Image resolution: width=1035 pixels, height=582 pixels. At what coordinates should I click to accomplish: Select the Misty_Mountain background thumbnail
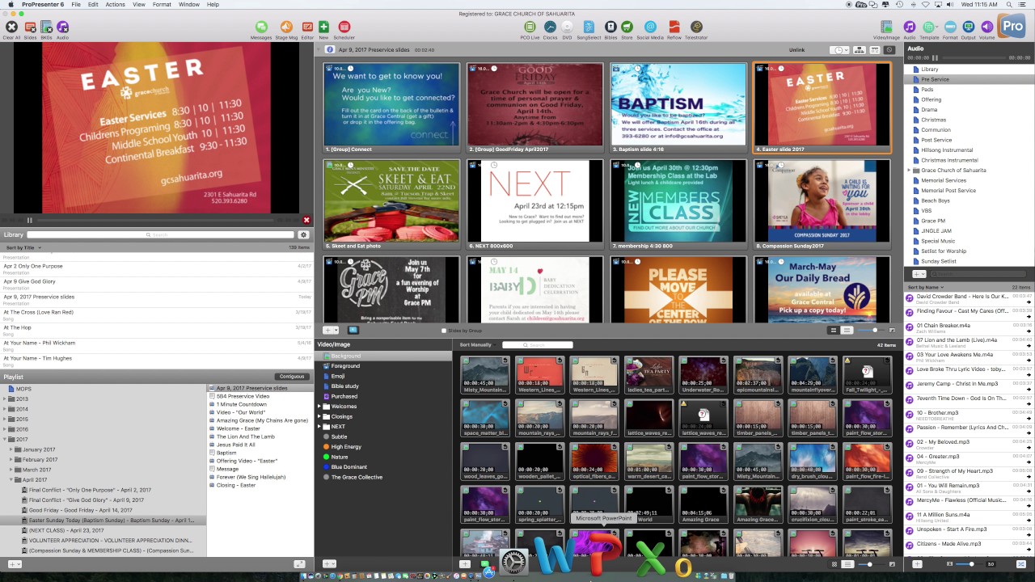pos(485,375)
